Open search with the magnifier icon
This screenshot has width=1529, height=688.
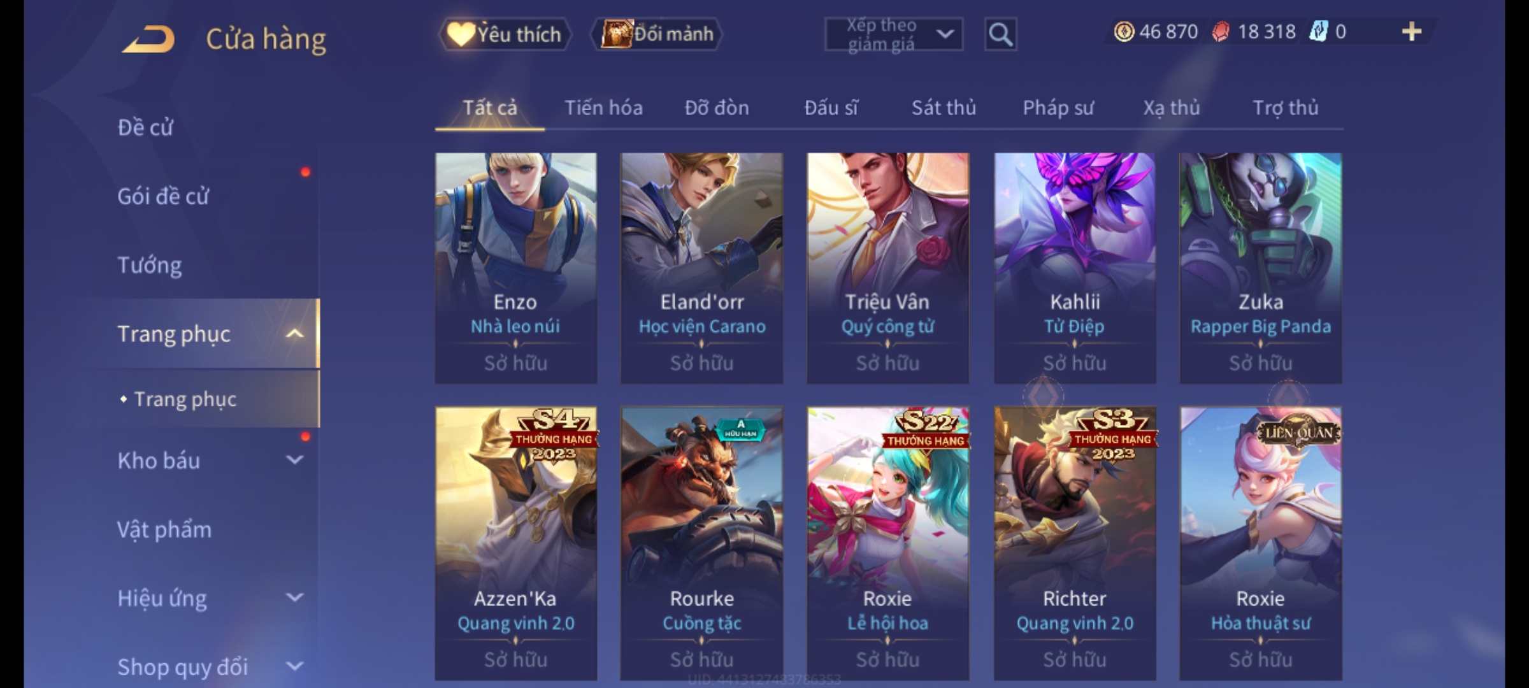(1000, 34)
